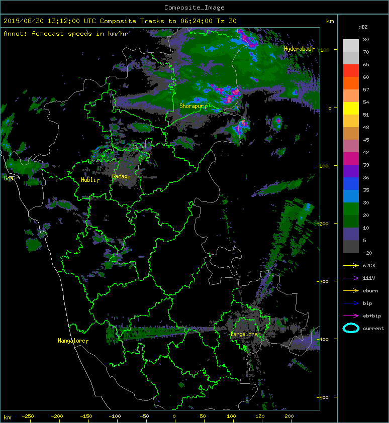Pick the royal blue swatch between 36 and 35 dBZ

pos(351,184)
